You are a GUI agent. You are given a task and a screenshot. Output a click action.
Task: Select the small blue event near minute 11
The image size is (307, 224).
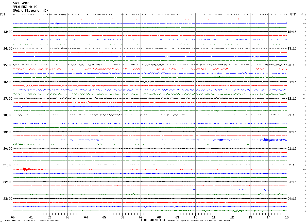[x=220, y=140]
